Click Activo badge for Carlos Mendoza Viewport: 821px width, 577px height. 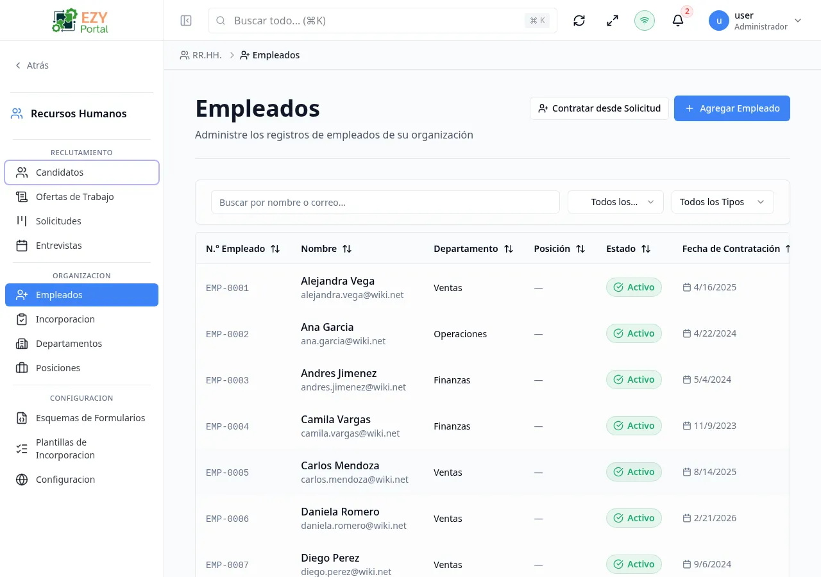(634, 472)
